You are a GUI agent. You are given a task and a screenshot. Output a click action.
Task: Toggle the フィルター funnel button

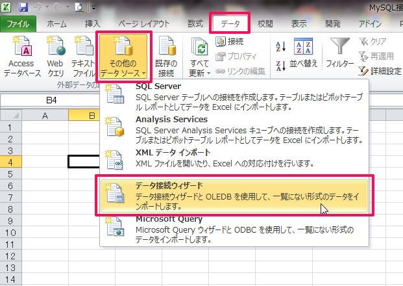(x=340, y=53)
